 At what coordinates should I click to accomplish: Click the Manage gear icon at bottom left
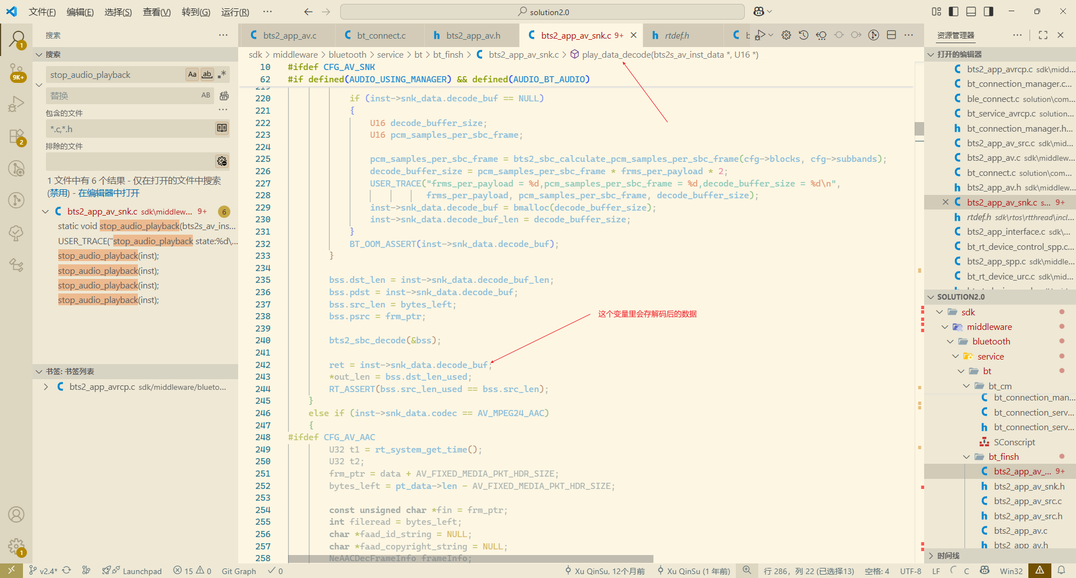tap(16, 546)
